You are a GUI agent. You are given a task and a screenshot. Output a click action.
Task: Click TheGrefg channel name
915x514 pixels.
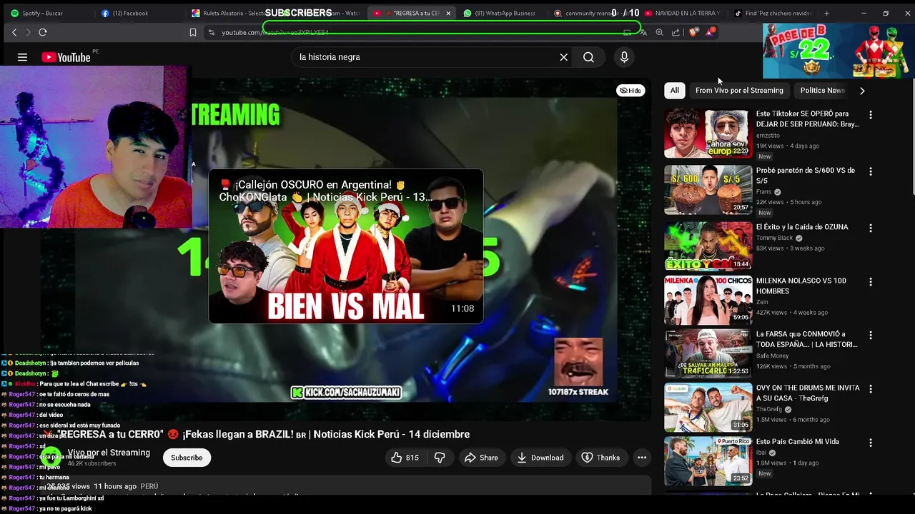click(x=769, y=410)
